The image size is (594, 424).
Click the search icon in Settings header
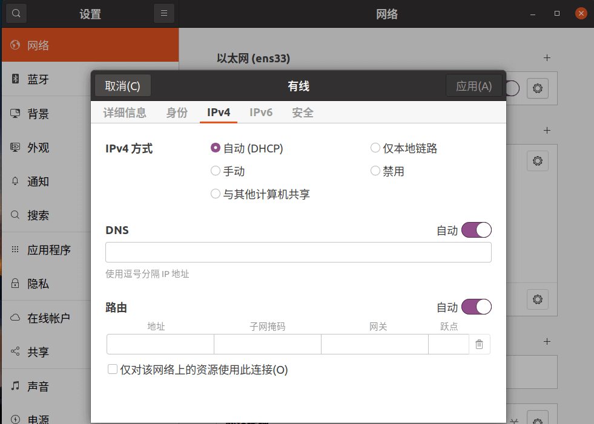(x=16, y=13)
